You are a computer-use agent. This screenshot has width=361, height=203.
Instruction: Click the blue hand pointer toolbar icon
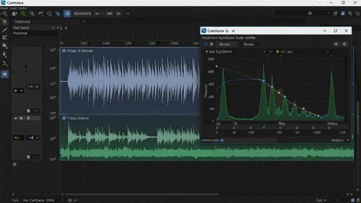point(58,14)
